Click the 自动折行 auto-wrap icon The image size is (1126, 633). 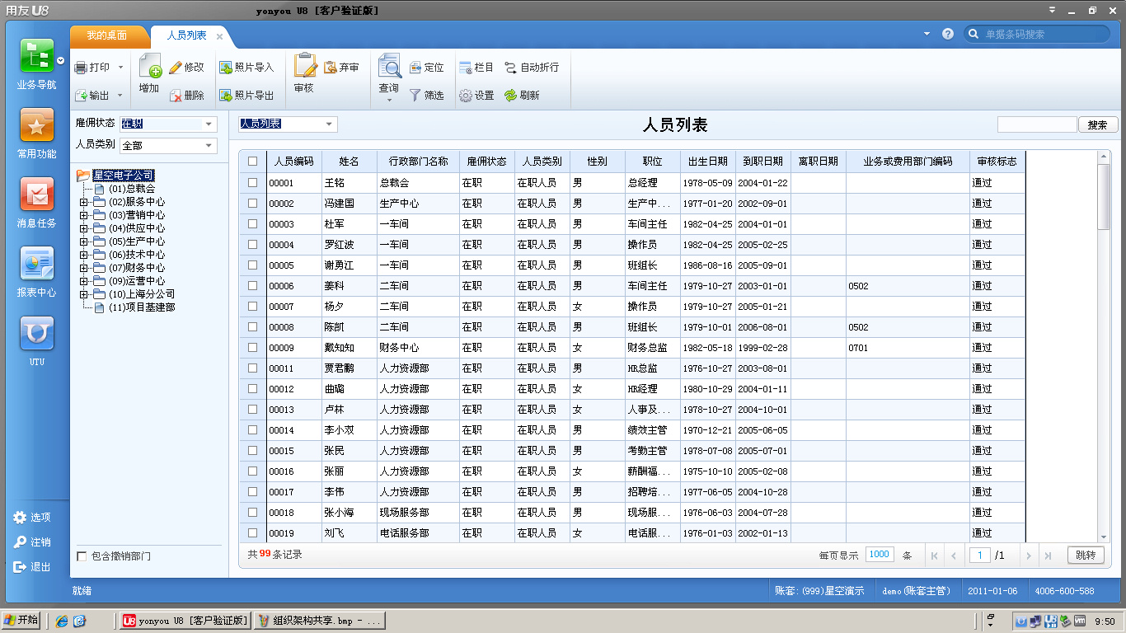[511, 68]
